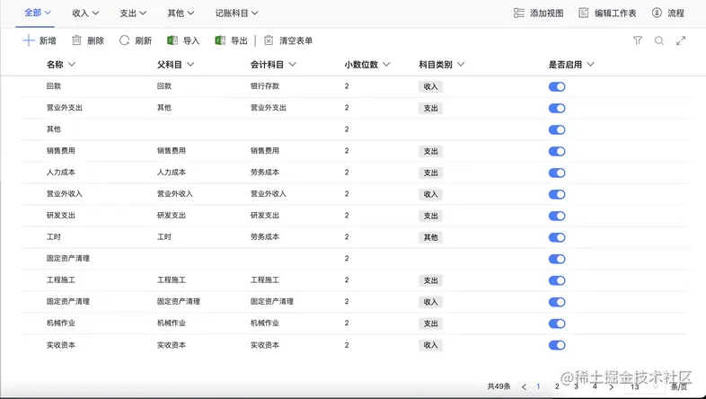Screen dimensions: 706x399
Task: Toggle 是否启用 for 实收资本 row
Action: tap(557, 345)
